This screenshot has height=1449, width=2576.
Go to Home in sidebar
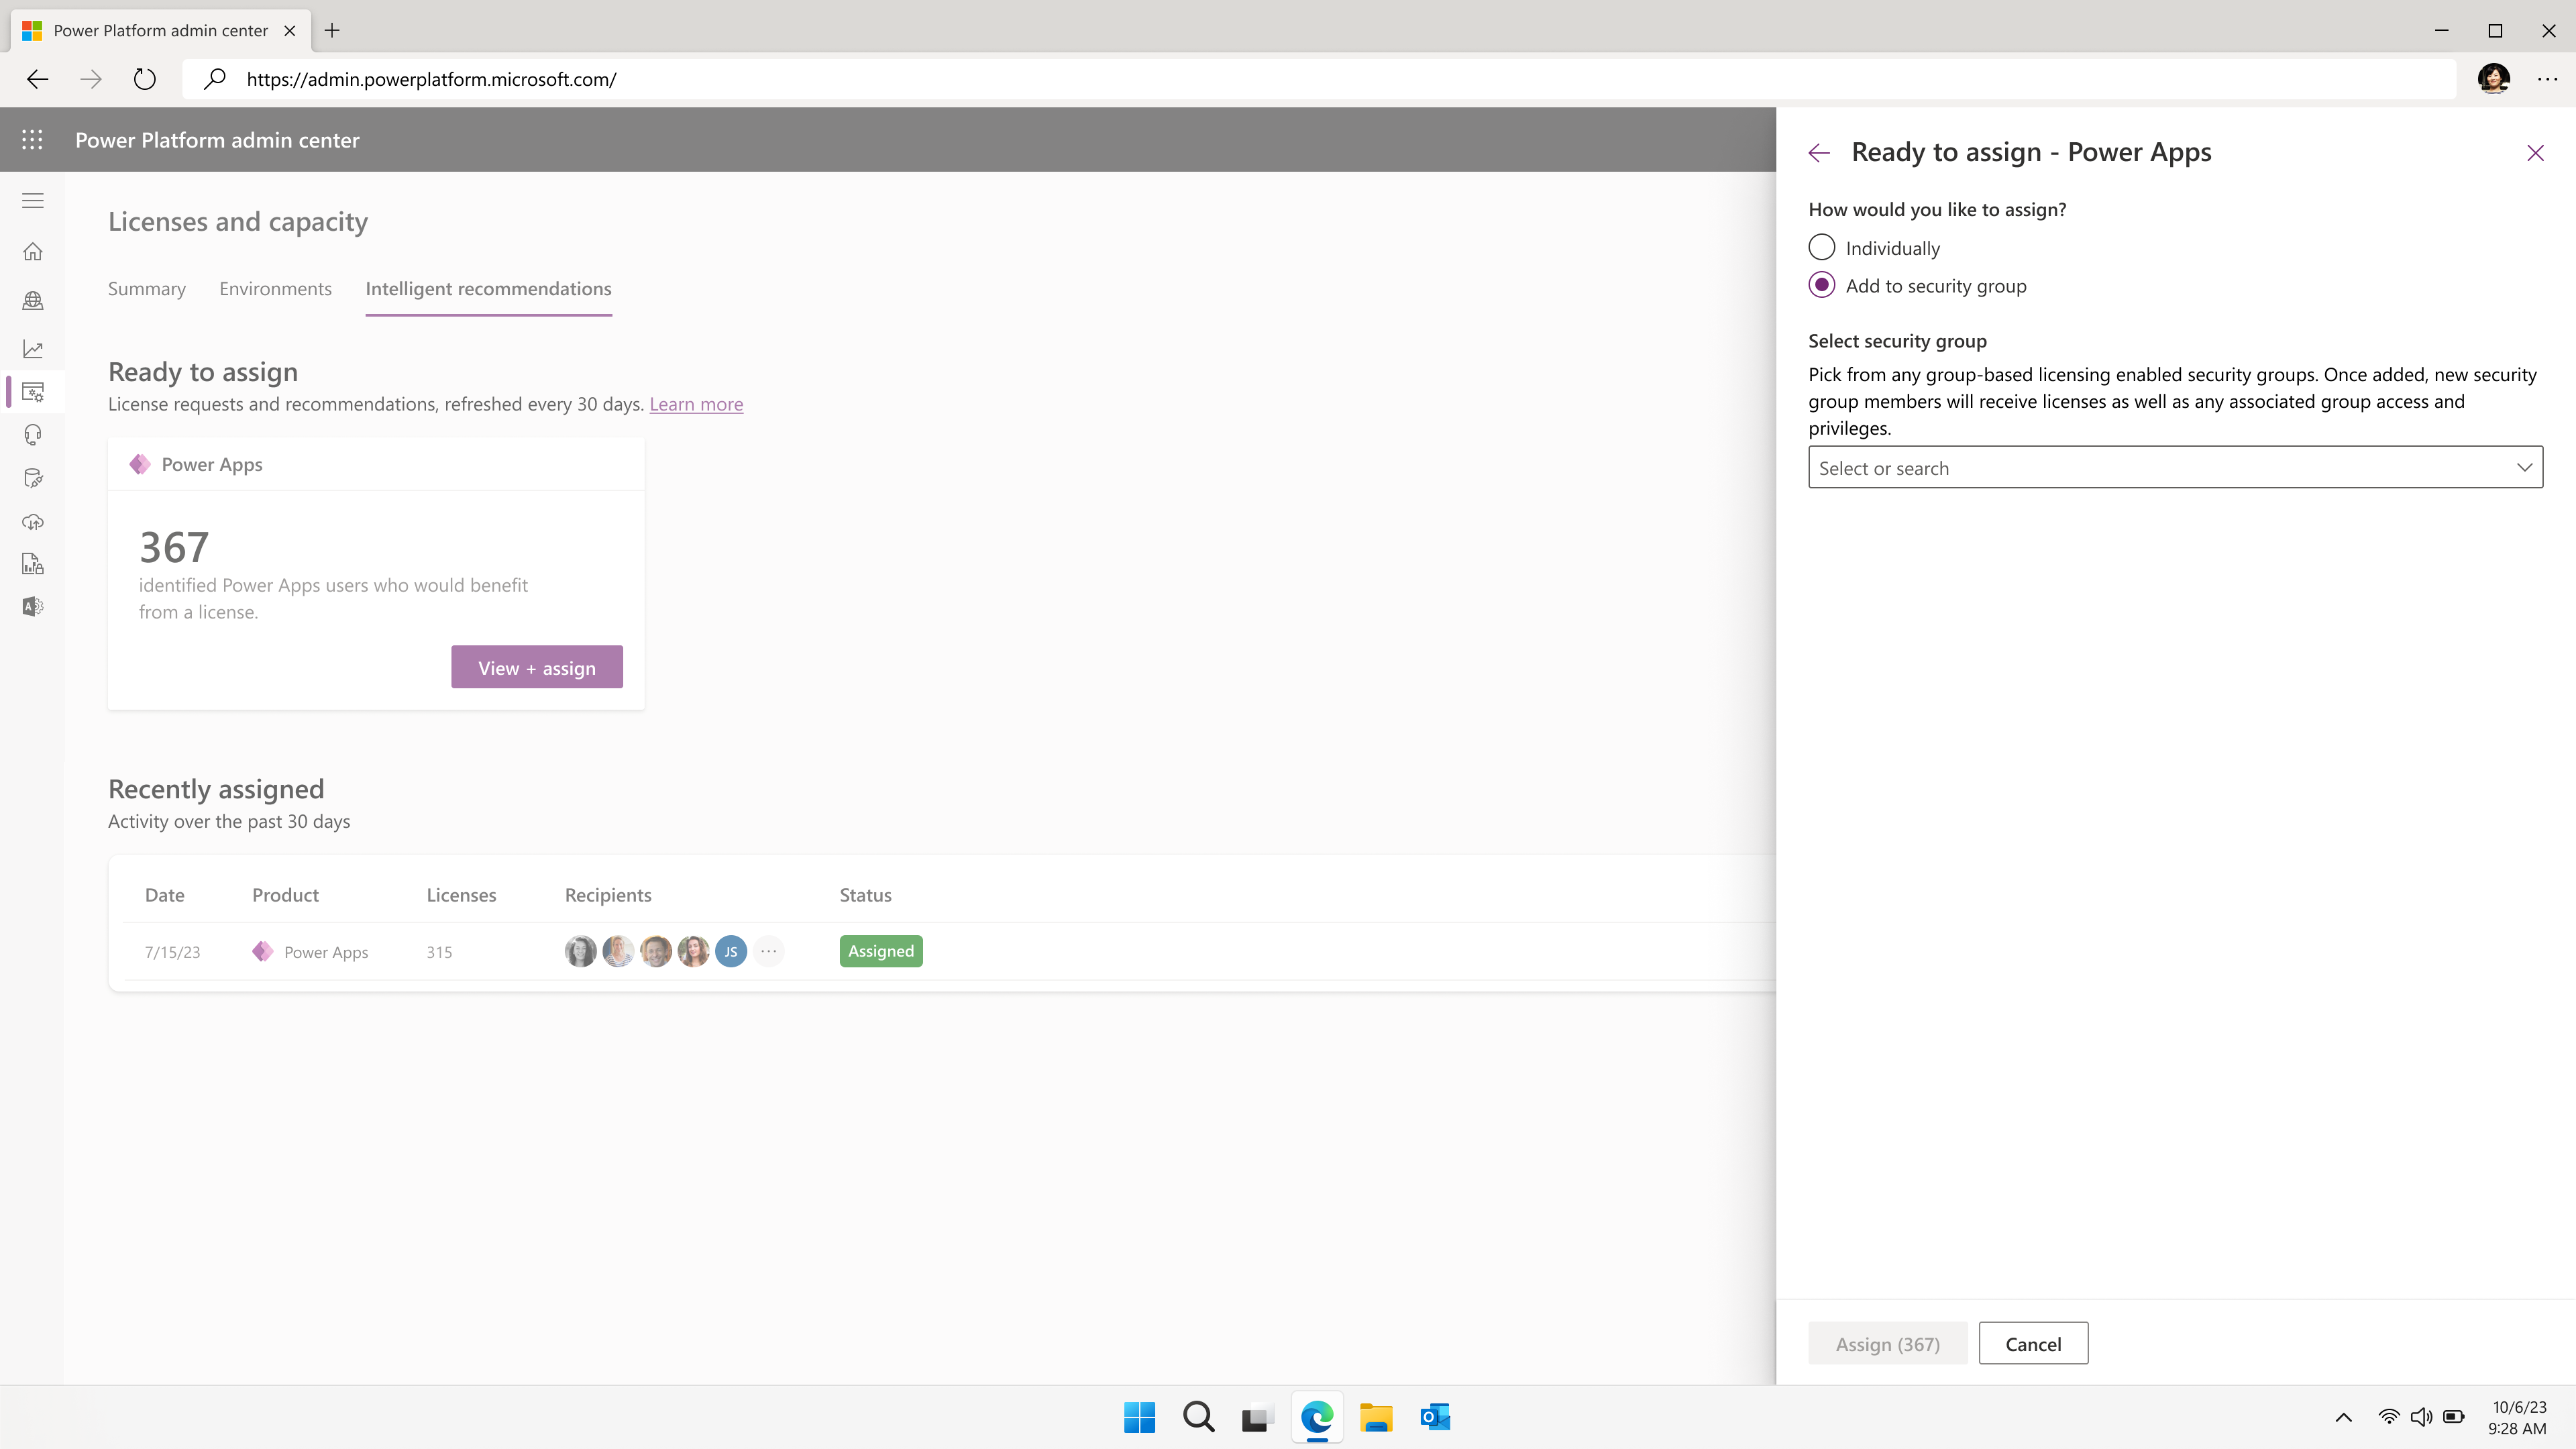pyautogui.click(x=32, y=251)
